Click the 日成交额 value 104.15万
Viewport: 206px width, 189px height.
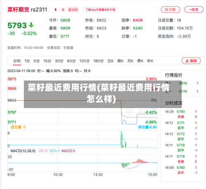[x=185, y=28]
